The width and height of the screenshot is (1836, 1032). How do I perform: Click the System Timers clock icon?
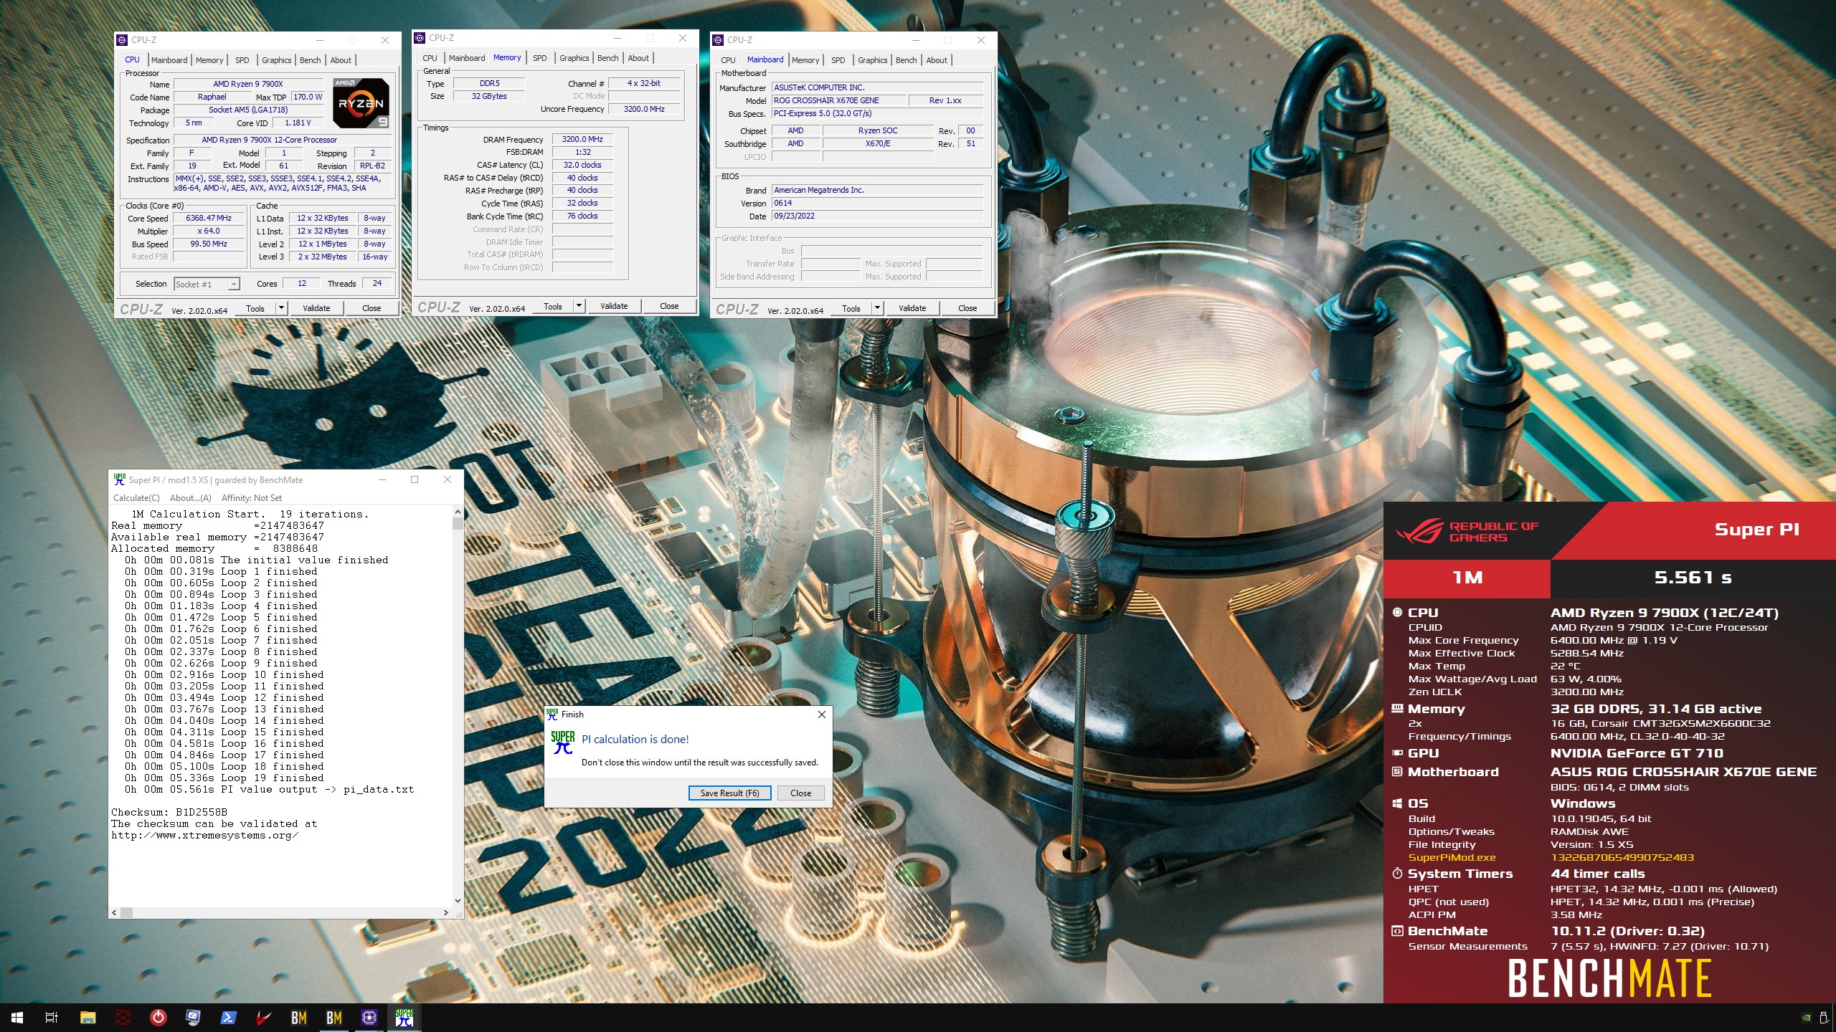click(1397, 874)
